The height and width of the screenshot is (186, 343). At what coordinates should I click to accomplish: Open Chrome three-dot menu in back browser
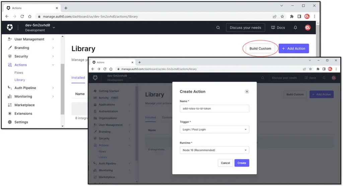(x=315, y=16)
